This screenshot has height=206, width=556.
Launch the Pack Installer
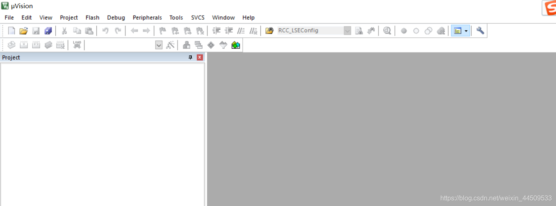pos(235,45)
